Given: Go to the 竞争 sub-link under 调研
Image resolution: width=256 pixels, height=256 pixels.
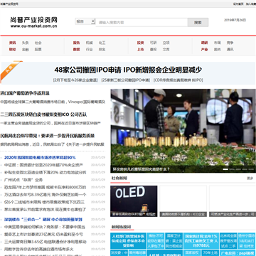Looking at the screenshot, I should tap(230, 43).
